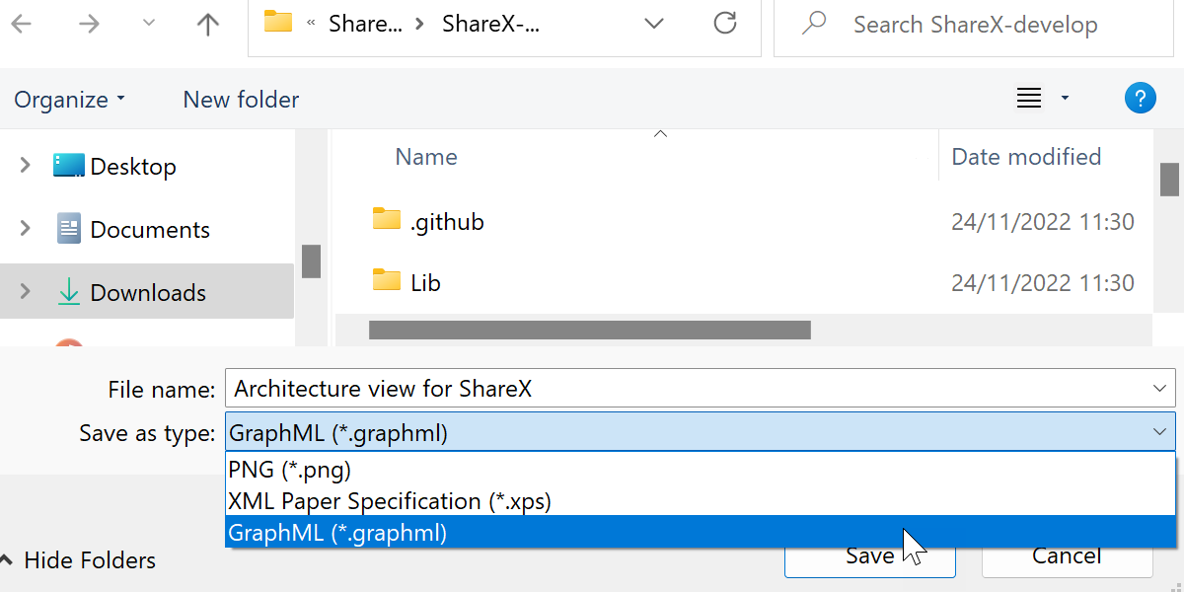This screenshot has width=1184, height=592.
Task: Expand the address bar history dropdown
Action: click(x=653, y=24)
